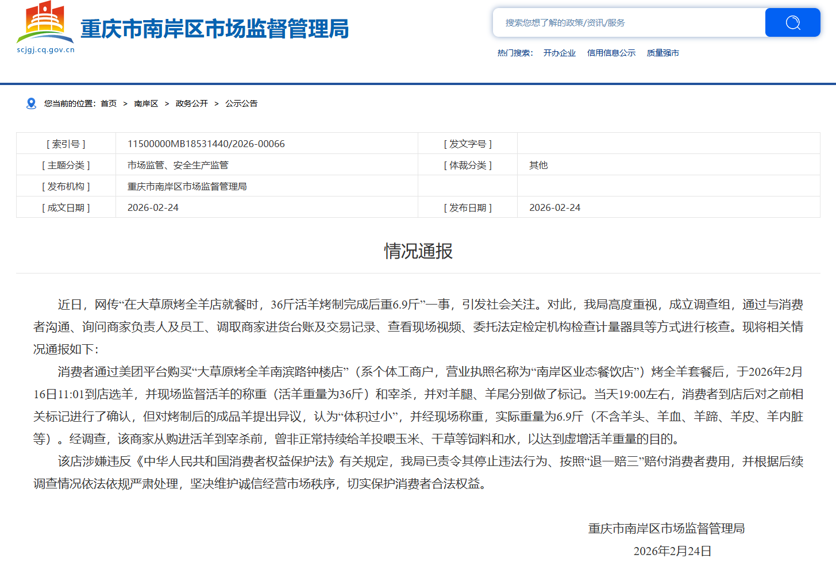Image resolution: width=836 pixels, height=566 pixels.
Task: Open the 信用信息公示 hot search link
Action: pyautogui.click(x=611, y=53)
